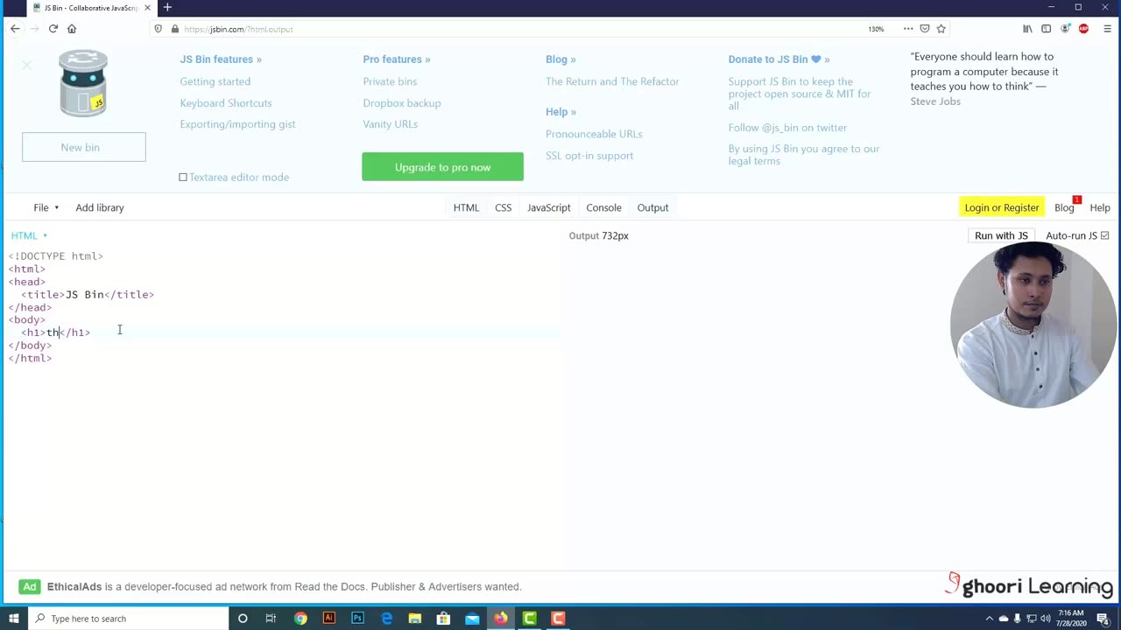Image resolution: width=1121 pixels, height=630 pixels.
Task: Click Pro features heading link
Action: tap(397, 59)
